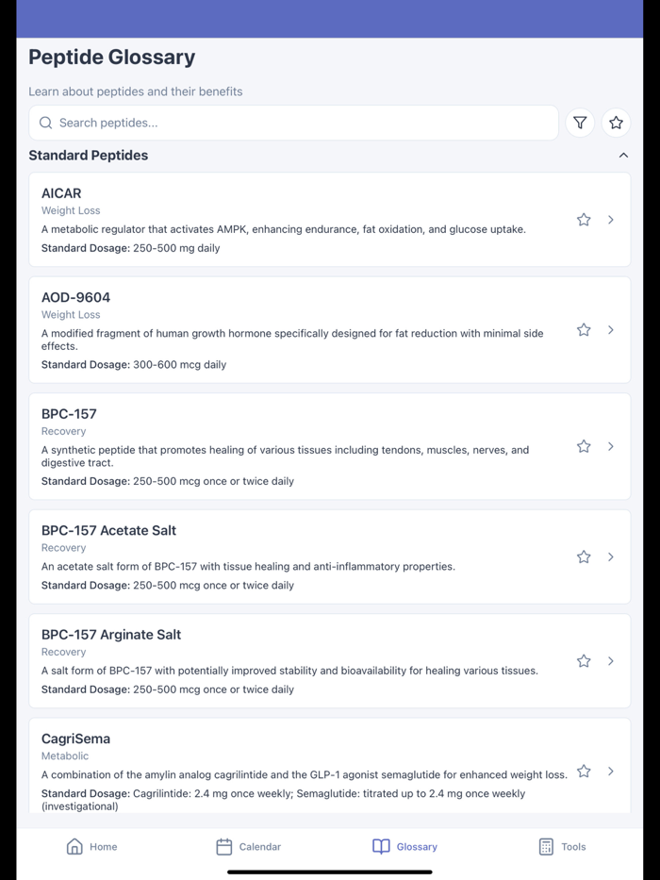Star the BPC-157 peptide
Image resolution: width=660 pixels, height=880 pixels.
coord(583,446)
